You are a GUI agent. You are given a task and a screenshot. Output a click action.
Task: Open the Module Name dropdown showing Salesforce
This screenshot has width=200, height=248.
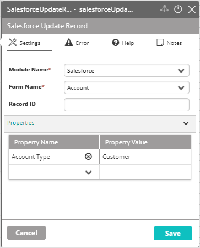coord(127,70)
